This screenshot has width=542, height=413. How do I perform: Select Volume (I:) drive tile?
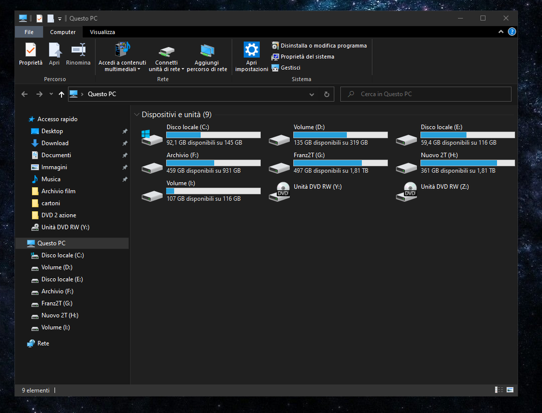(x=201, y=191)
